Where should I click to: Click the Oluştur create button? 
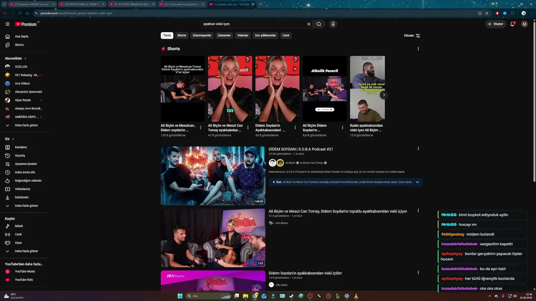coord(495,24)
